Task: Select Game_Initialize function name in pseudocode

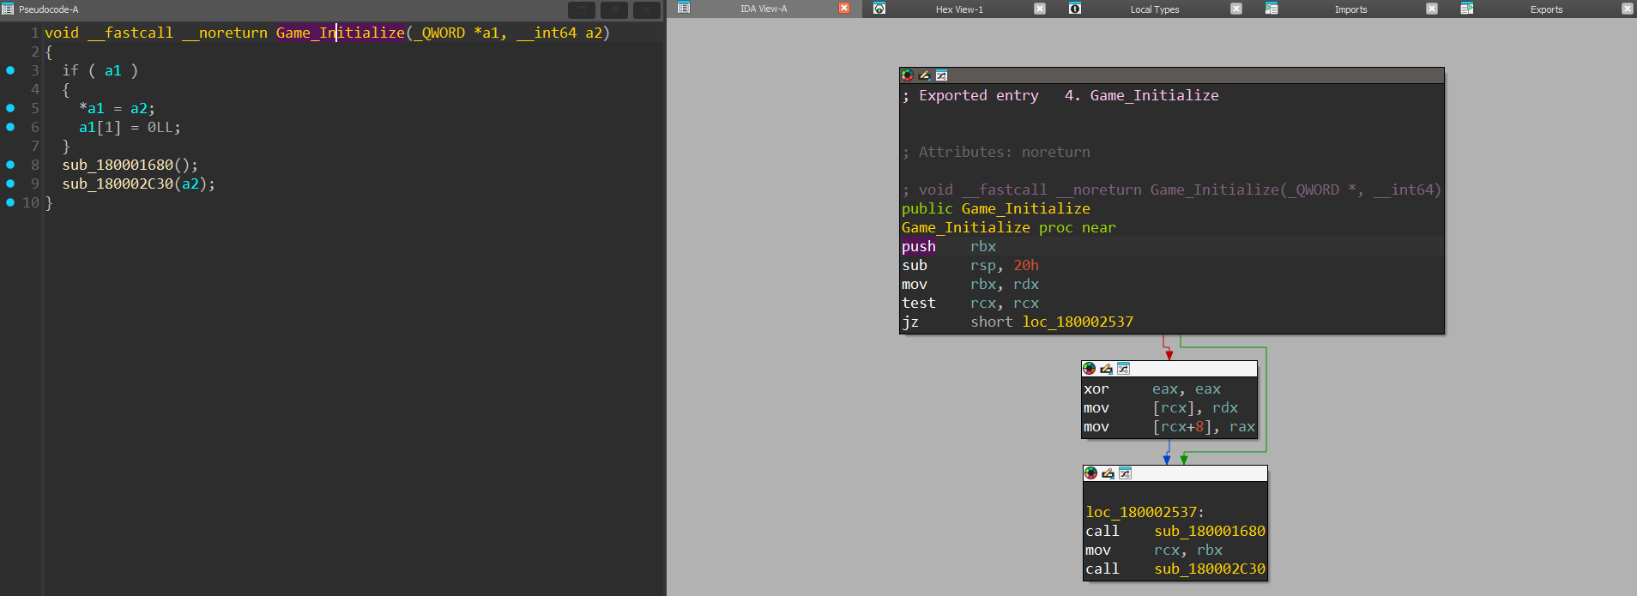Action: [341, 33]
